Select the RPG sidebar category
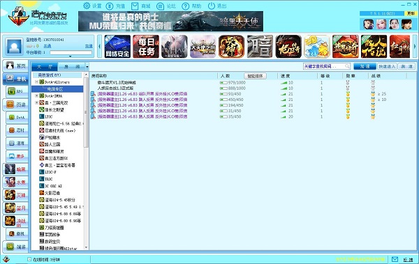This screenshot has width=419, height=264. tap(17, 91)
